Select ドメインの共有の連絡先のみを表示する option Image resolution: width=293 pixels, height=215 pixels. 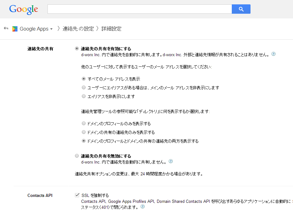pyautogui.click(x=83, y=132)
